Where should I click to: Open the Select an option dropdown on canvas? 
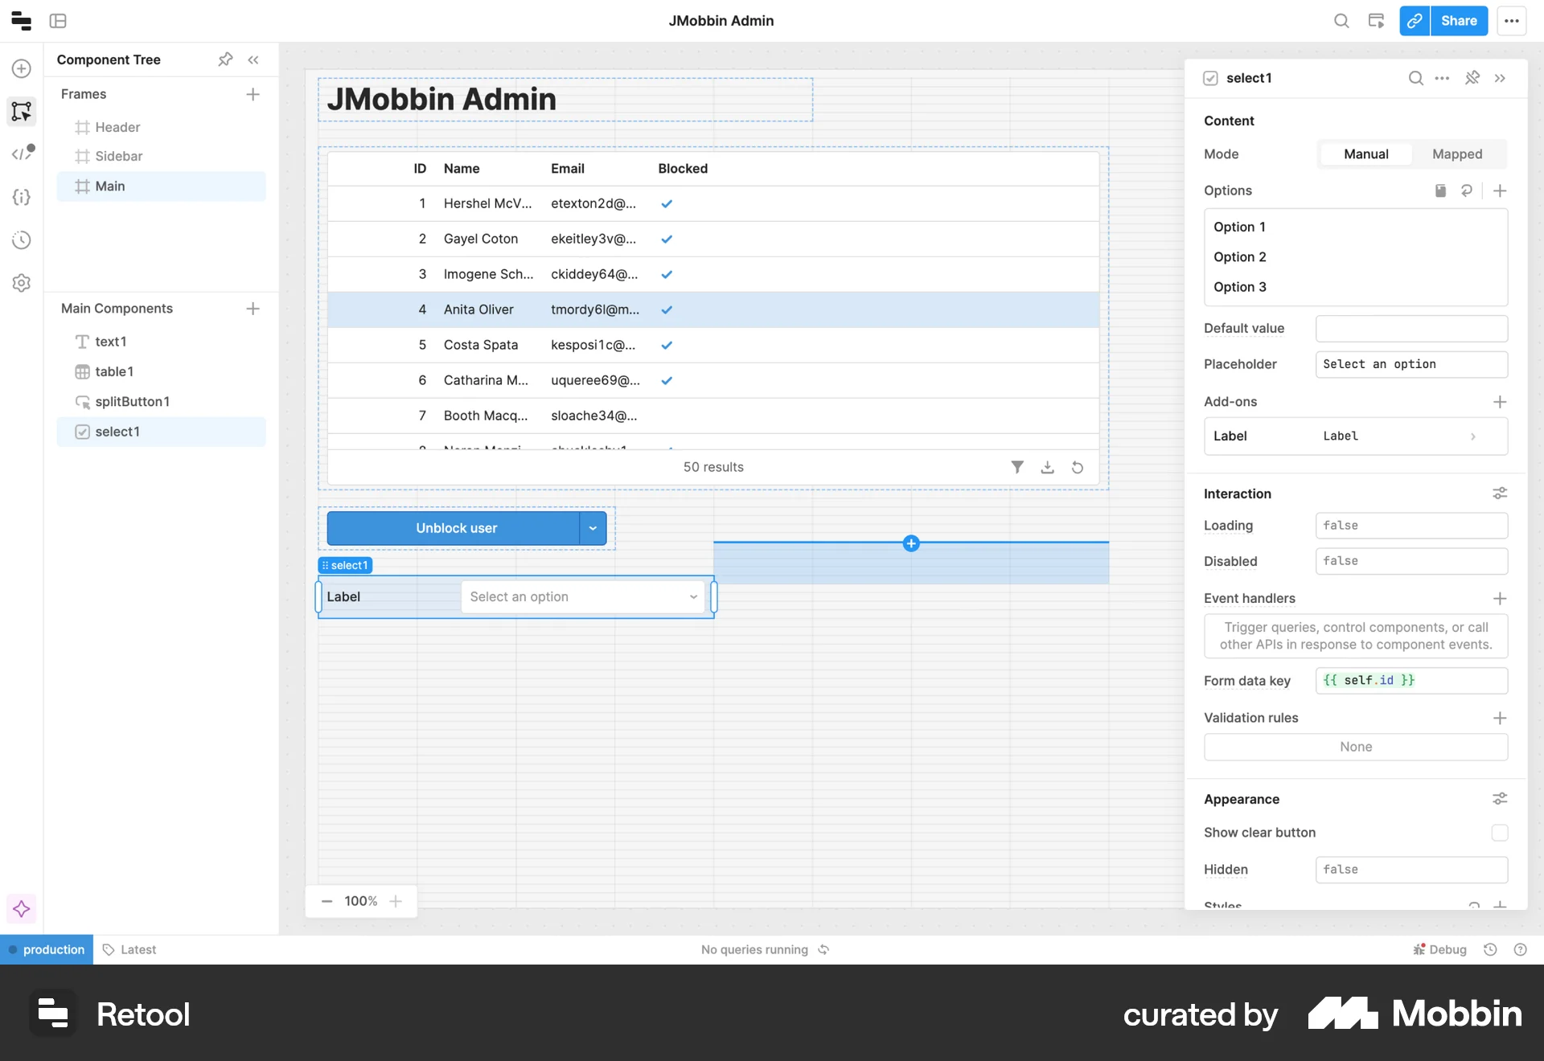point(583,596)
